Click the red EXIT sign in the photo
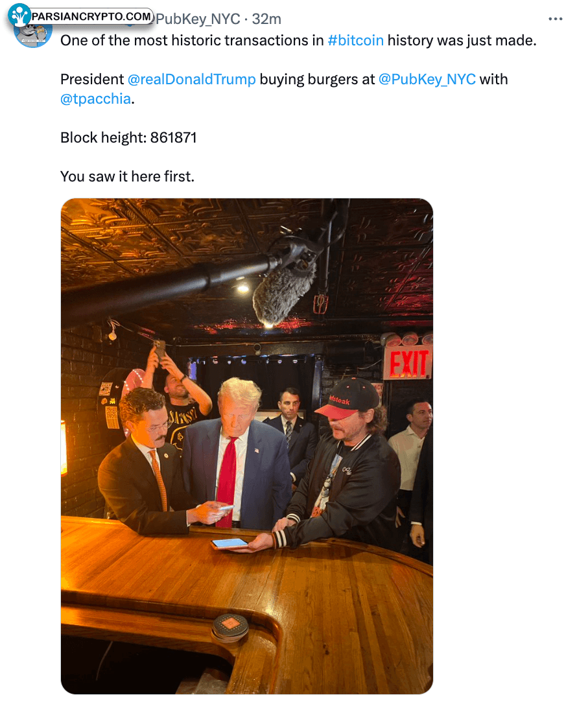Image resolution: width=577 pixels, height=704 pixels. click(x=407, y=362)
